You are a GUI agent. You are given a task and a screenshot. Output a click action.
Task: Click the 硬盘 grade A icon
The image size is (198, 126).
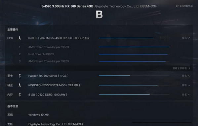20,85
